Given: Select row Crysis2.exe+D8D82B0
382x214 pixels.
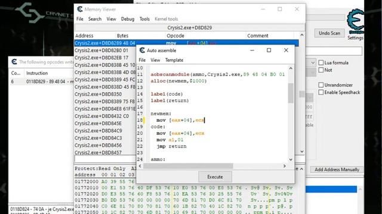Looking at the screenshot, I should [x=105, y=51].
